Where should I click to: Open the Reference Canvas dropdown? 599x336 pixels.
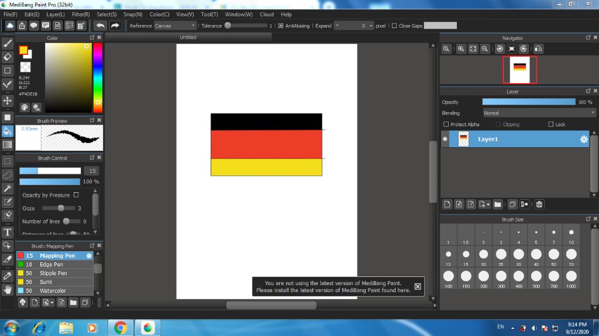pyautogui.click(x=175, y=26)
